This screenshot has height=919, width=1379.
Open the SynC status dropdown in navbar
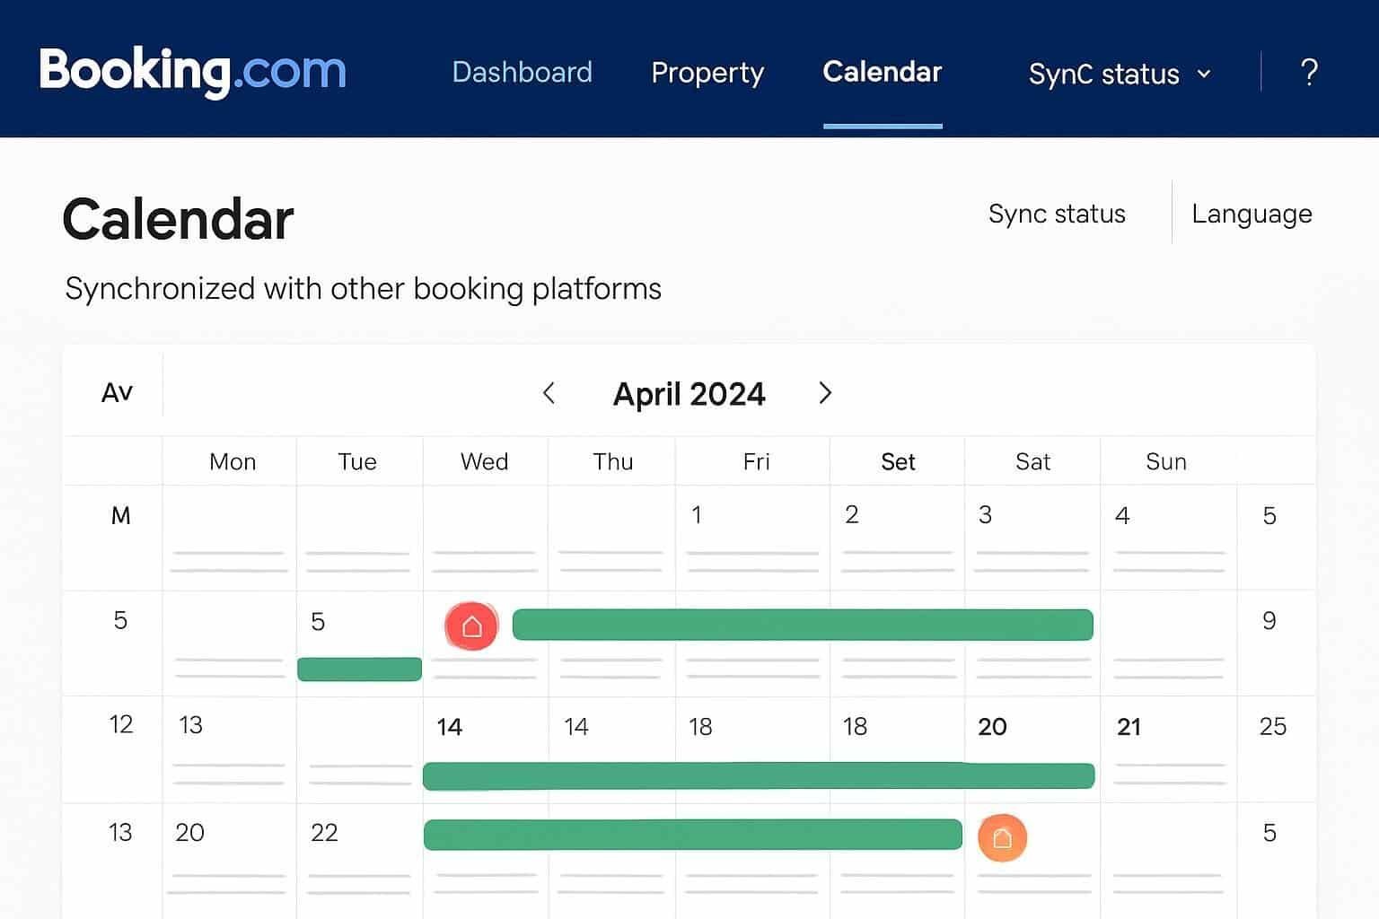click(1105, 74)
